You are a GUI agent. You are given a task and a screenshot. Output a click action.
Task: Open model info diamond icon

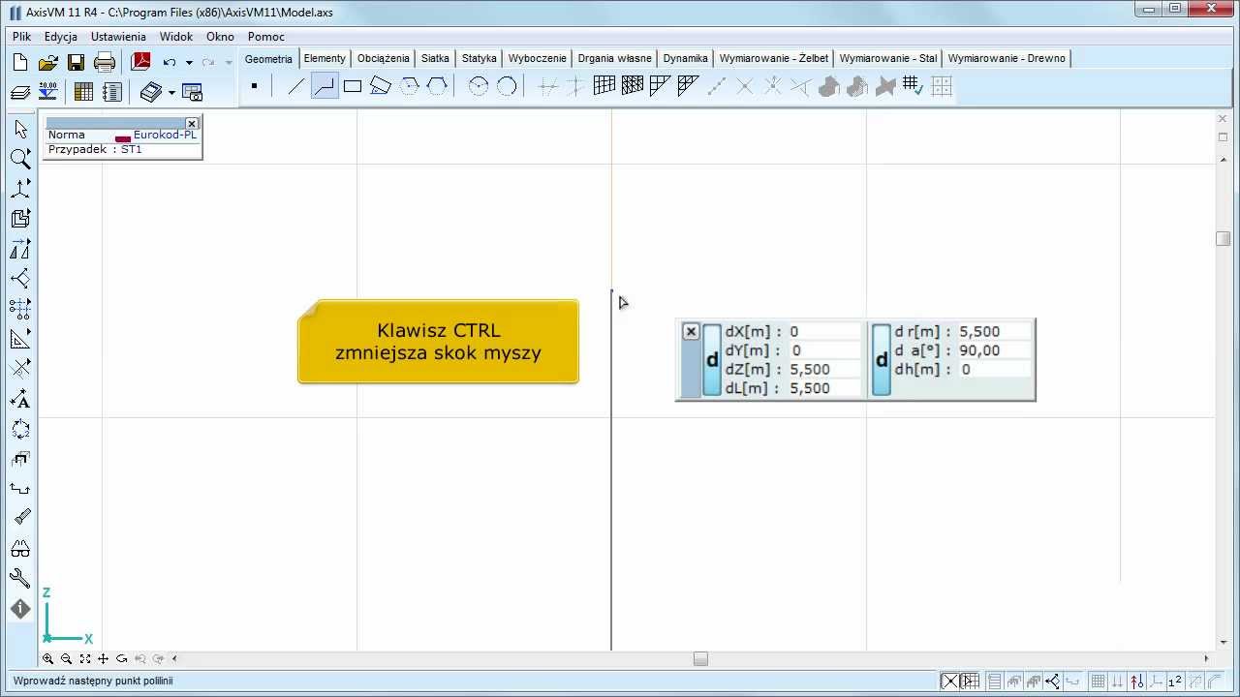[20, 609]
